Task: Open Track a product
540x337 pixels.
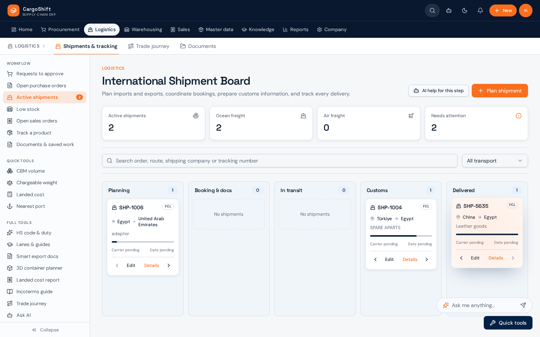Action: (45, 133)
